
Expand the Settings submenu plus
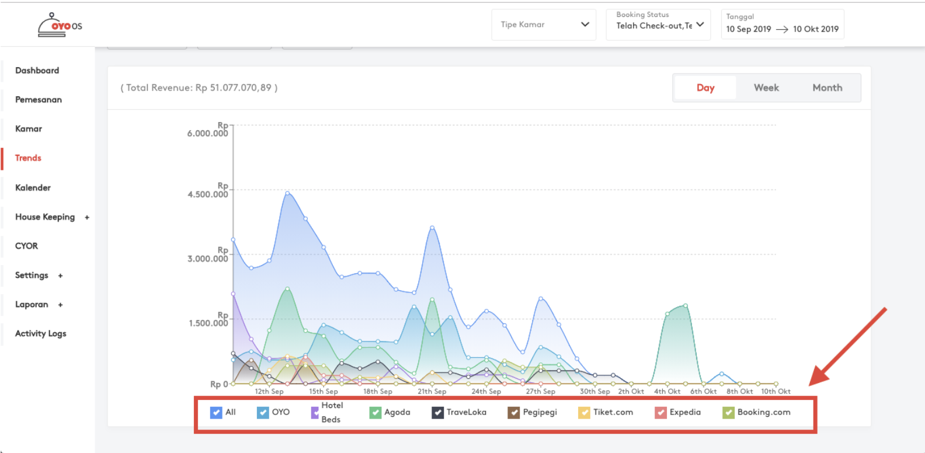coord(60,276)
